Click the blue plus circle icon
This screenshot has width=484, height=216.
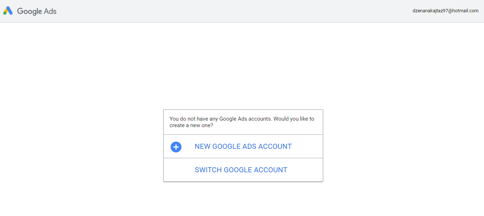click(176, 147)
